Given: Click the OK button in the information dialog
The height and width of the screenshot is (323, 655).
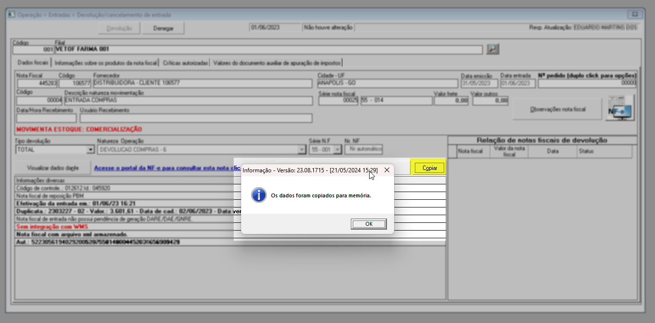Looking at the screenshot, I should 369,224.
